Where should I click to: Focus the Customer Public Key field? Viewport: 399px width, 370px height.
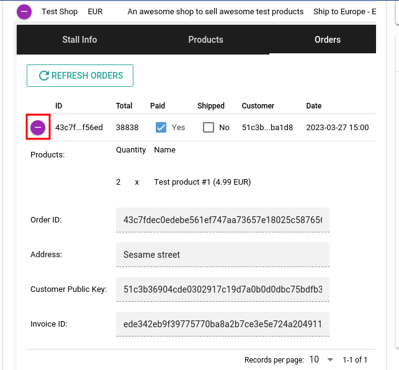point(222,289)
